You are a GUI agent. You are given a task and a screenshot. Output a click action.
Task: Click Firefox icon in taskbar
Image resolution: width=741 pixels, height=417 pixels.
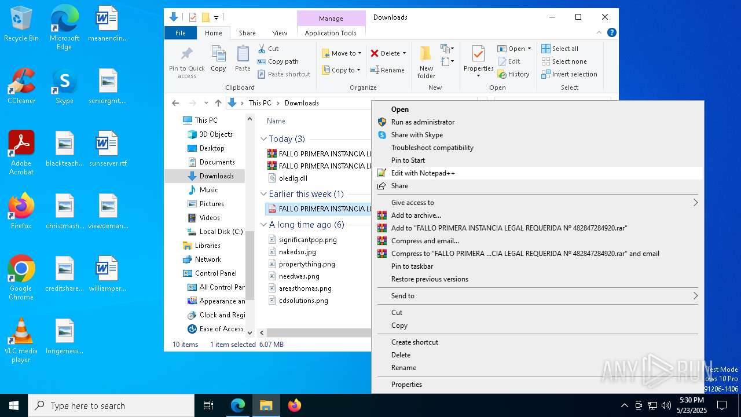(295, 405)
